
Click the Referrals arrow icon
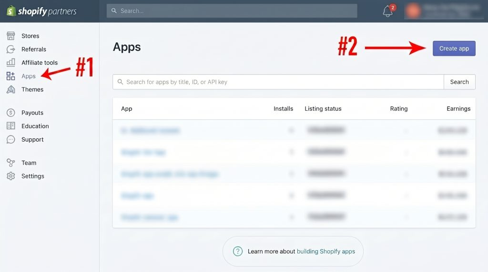click(11, 49)
